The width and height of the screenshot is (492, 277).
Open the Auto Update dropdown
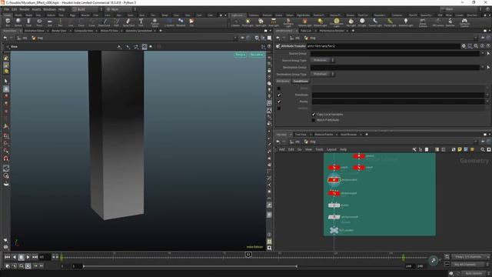pos(476,274)
